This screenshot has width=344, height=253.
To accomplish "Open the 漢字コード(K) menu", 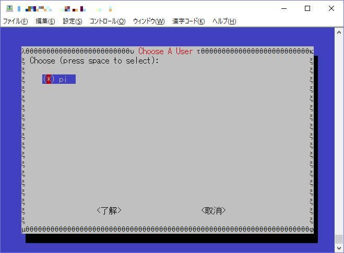I will [188, 21].
